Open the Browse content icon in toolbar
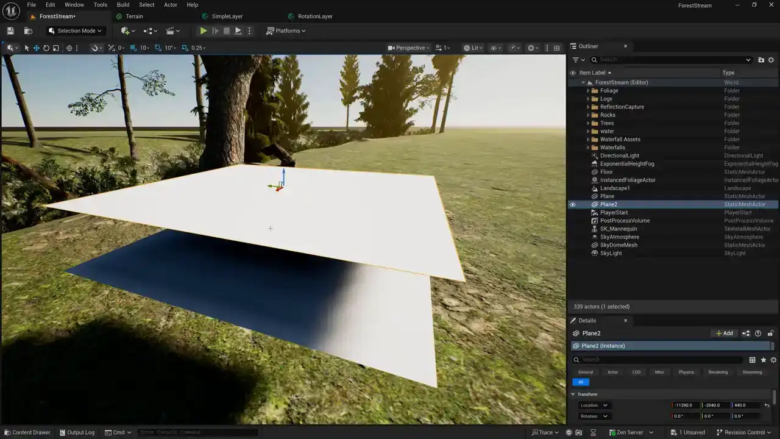The image size is (780, 439). coord(28,31)
